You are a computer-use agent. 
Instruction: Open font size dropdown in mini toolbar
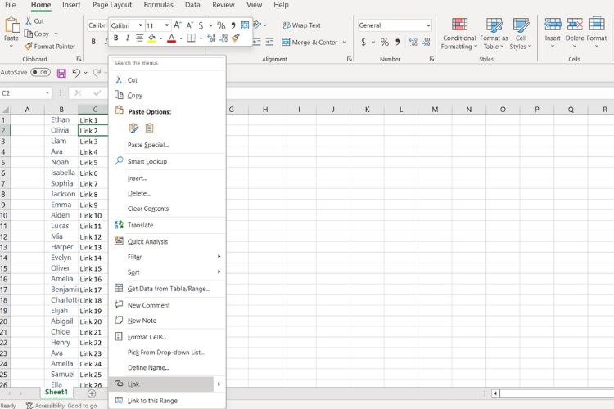click(167, 25)
